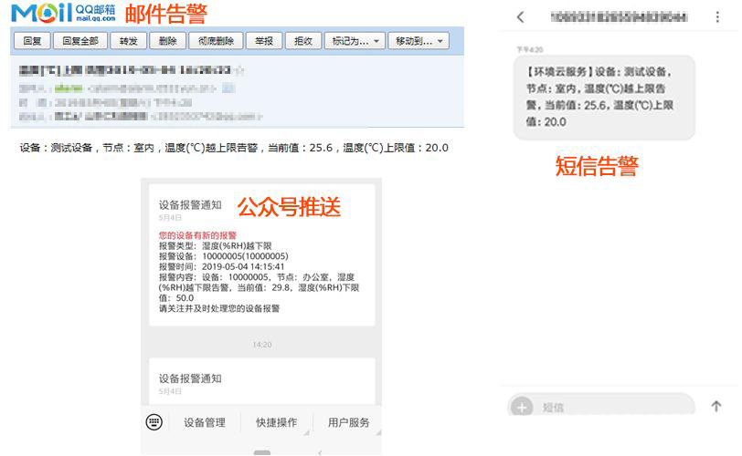
Task: Star the email next to subject line
Action: 239,70
